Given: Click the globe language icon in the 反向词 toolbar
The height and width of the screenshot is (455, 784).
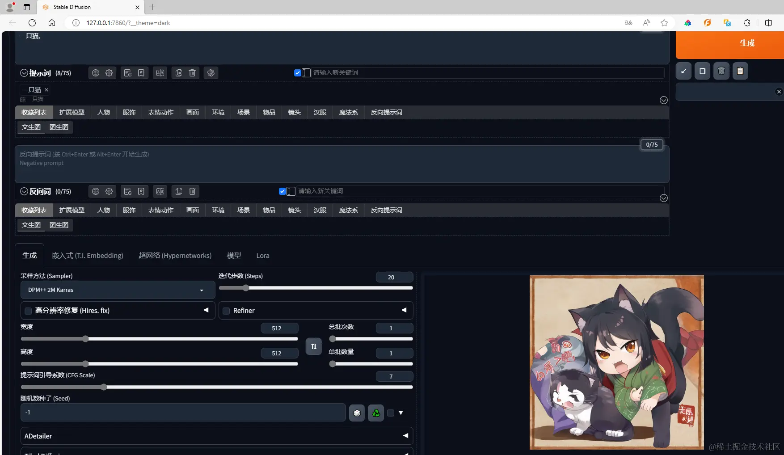Looking at the screenshot, I should coord(96,191).
